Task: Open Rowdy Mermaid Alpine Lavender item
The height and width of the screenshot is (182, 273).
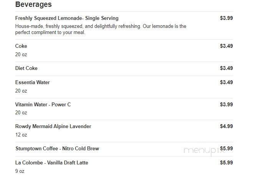Action: (x=53, y=126)
